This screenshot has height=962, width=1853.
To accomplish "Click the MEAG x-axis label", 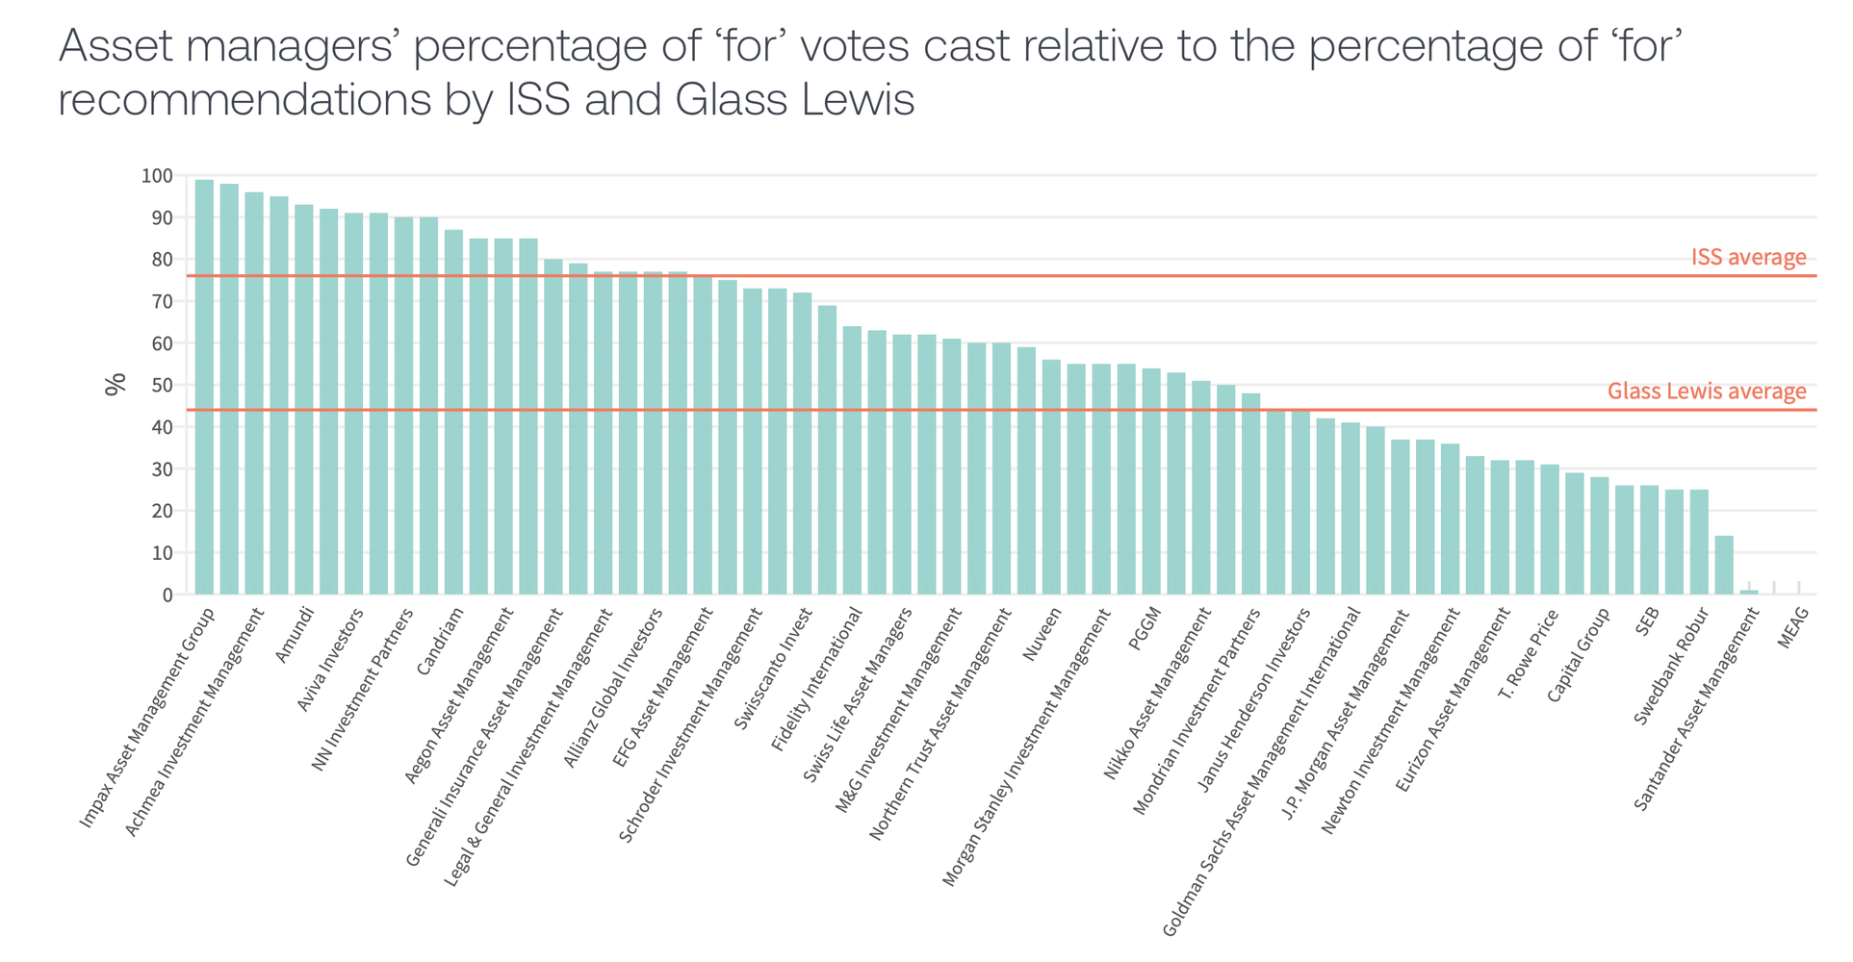I will click(x=1792, y=627).
